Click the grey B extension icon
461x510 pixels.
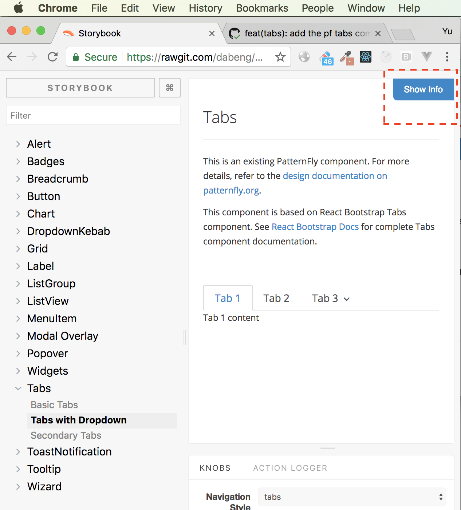pos(406,57)
